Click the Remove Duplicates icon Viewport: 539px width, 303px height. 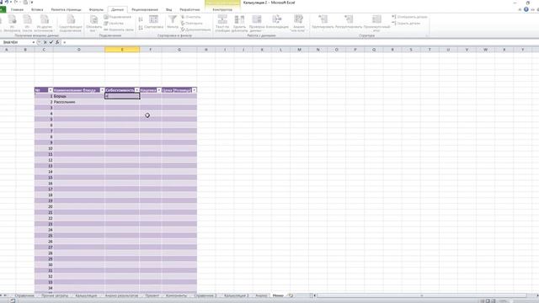click(x=239, y=23)
